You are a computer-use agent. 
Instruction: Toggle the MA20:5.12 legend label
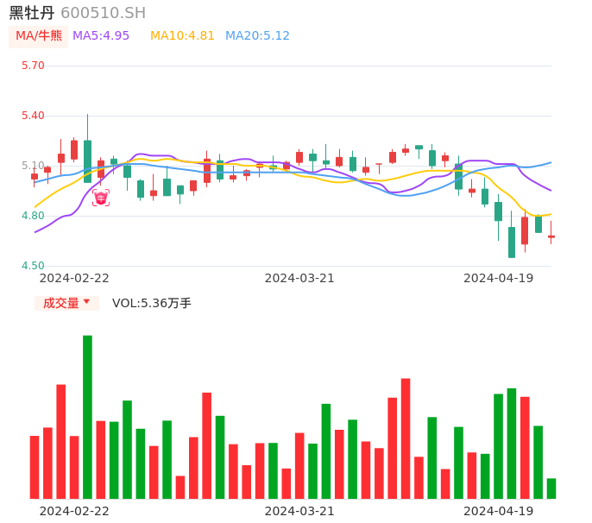coord(257,36)
